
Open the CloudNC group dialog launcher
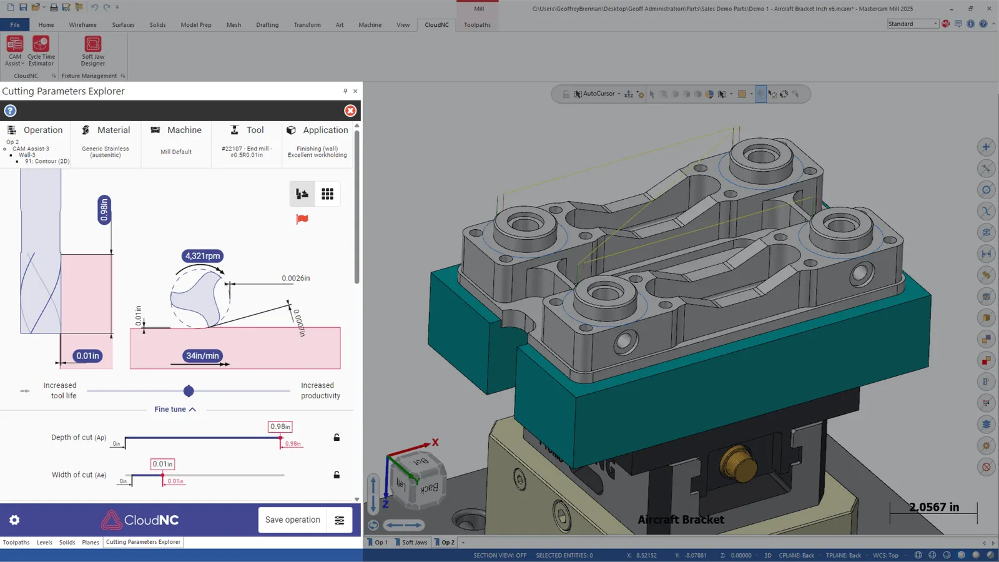54,76
